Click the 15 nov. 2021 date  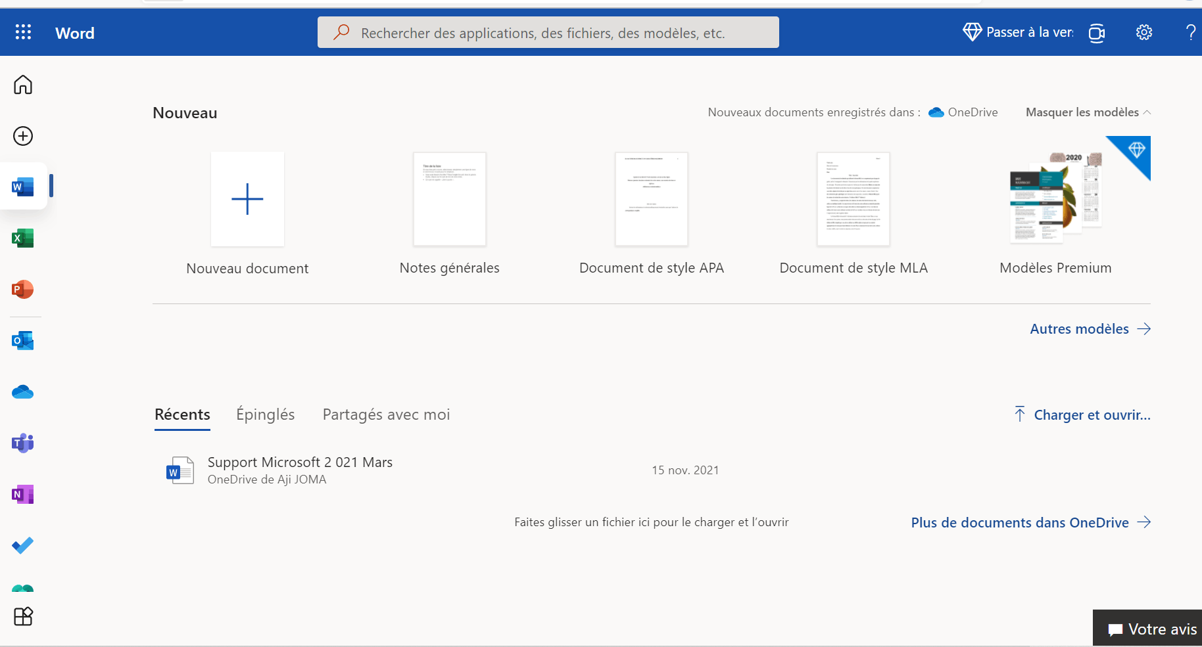(685, 470)
